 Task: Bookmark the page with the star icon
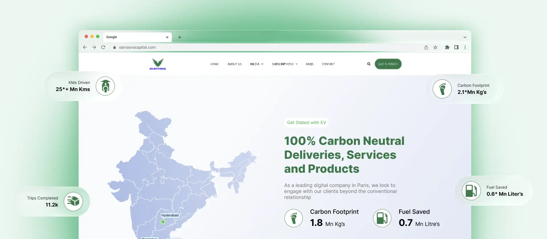point(435,47)
